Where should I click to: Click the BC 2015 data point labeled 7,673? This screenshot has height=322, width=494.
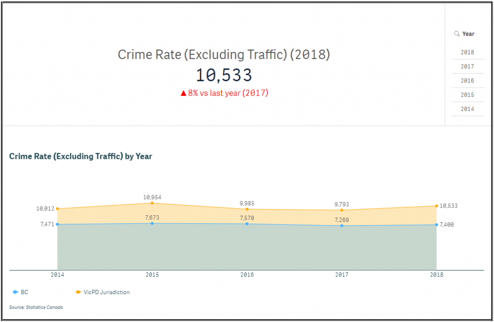[x=152, y=223]
